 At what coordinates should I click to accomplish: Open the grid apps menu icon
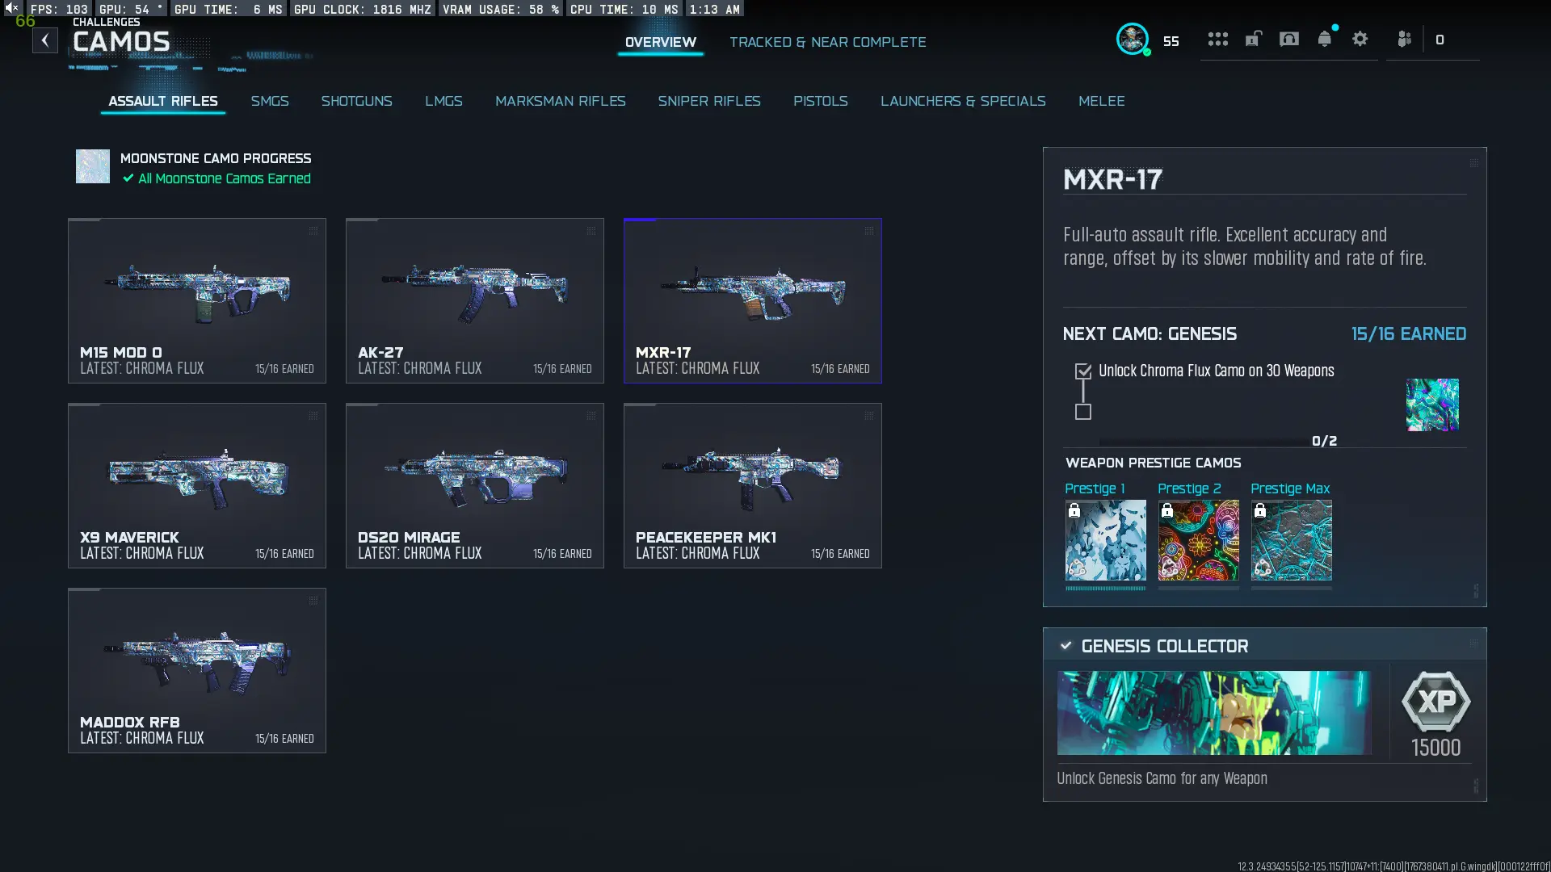pyautogui.click(x=1218, y=39)
